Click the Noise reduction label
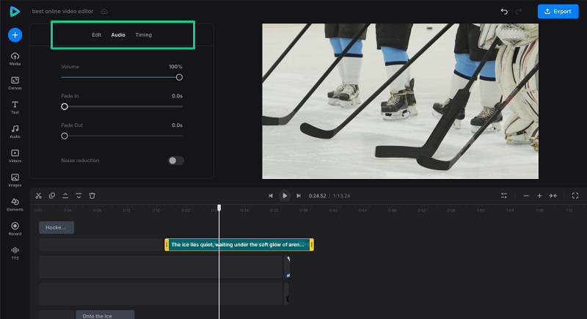The height and width of the screenshot is (319, 587). [80, 161]
